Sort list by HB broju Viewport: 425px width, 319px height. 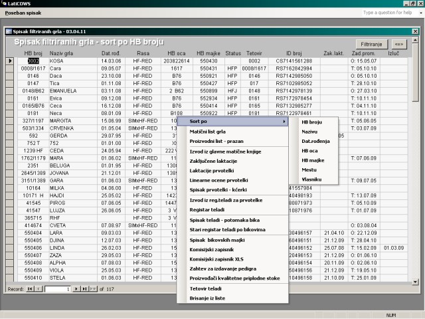click(311, 122)
